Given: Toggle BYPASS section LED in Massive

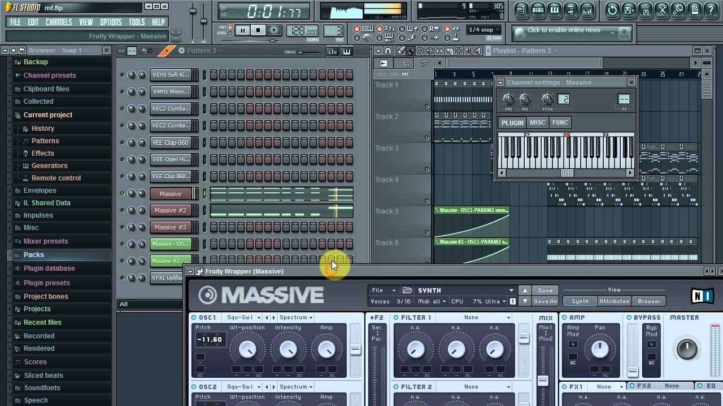Looking at the screenshot, I should tap(629, 317).
